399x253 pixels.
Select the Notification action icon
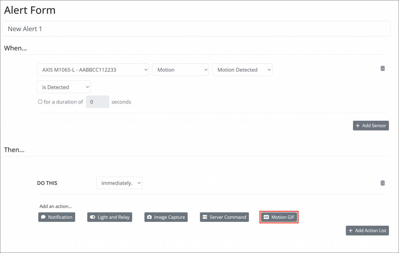pyautogui.click(x=56, y=217)
